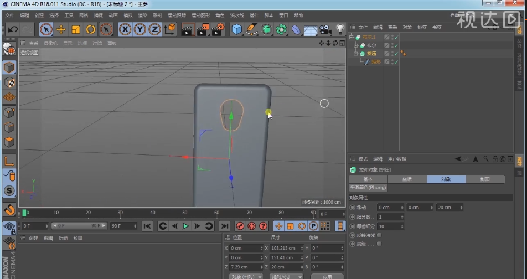Open the Spline Pen tool
Screen dimensions: 527x279
tap(251, 29)
